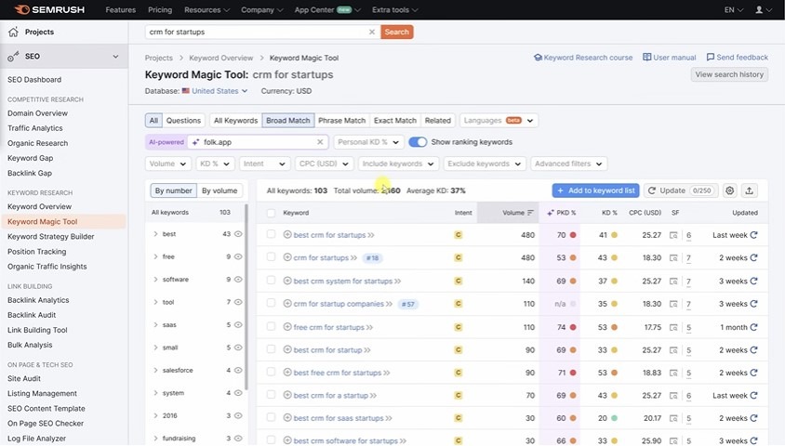
Task: Click the Projects home icon
Action: pyautogui.click(x=13, y=32)
